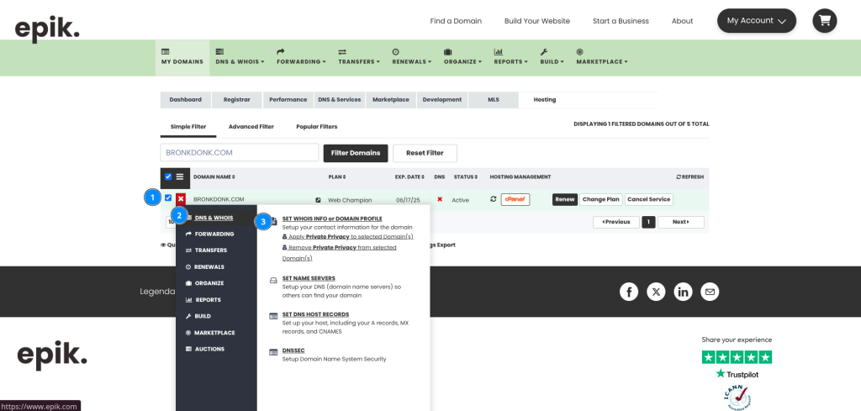
Task: Click the Filter Domains button
Action: pos(356,153)
